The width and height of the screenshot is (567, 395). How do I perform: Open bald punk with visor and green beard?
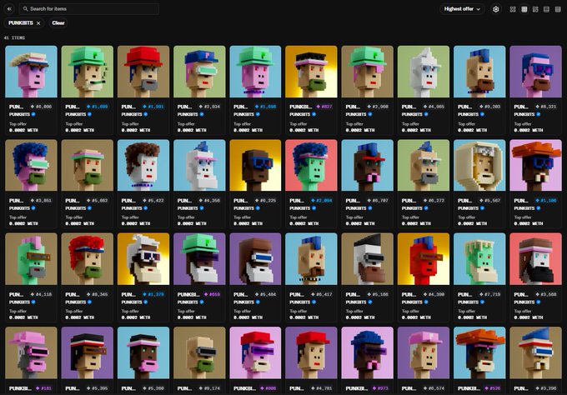pyautogui.click(x=199, y=352)
